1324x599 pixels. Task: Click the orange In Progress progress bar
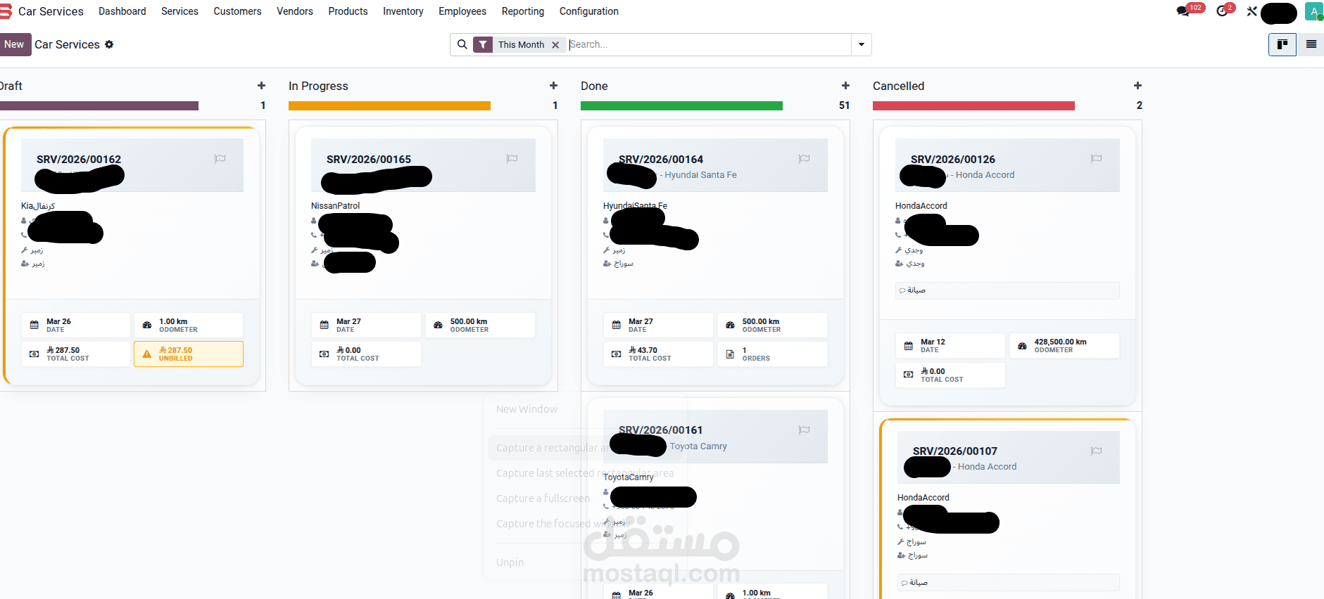[389, 106]
